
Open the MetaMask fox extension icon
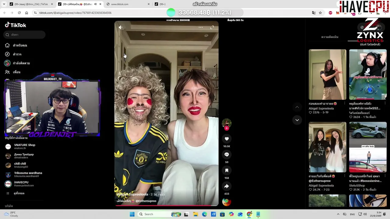coord(338,13)
